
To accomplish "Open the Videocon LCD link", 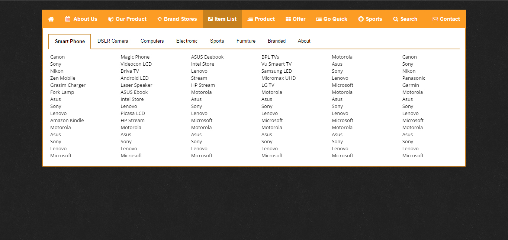I will click(x=136, y=64).
